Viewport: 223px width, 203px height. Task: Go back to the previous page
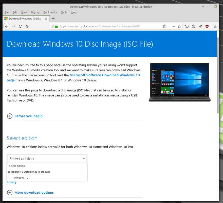pos(7,26)
